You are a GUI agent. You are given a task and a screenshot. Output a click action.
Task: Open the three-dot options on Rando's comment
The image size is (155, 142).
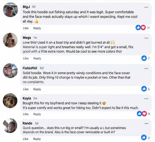point(146,123)
